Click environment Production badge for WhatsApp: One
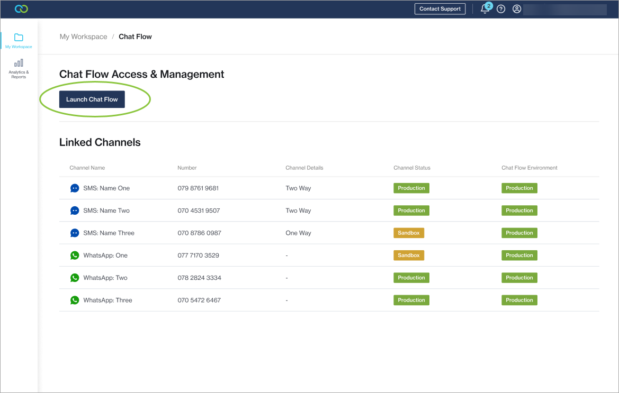Screen dimensions: 619x393 pyautogui.click(x=519, y=255)
